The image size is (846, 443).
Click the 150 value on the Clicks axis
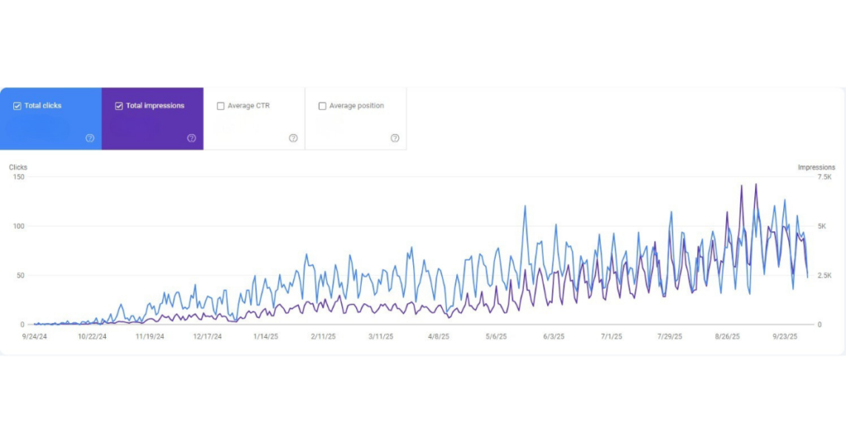[18, 177]
